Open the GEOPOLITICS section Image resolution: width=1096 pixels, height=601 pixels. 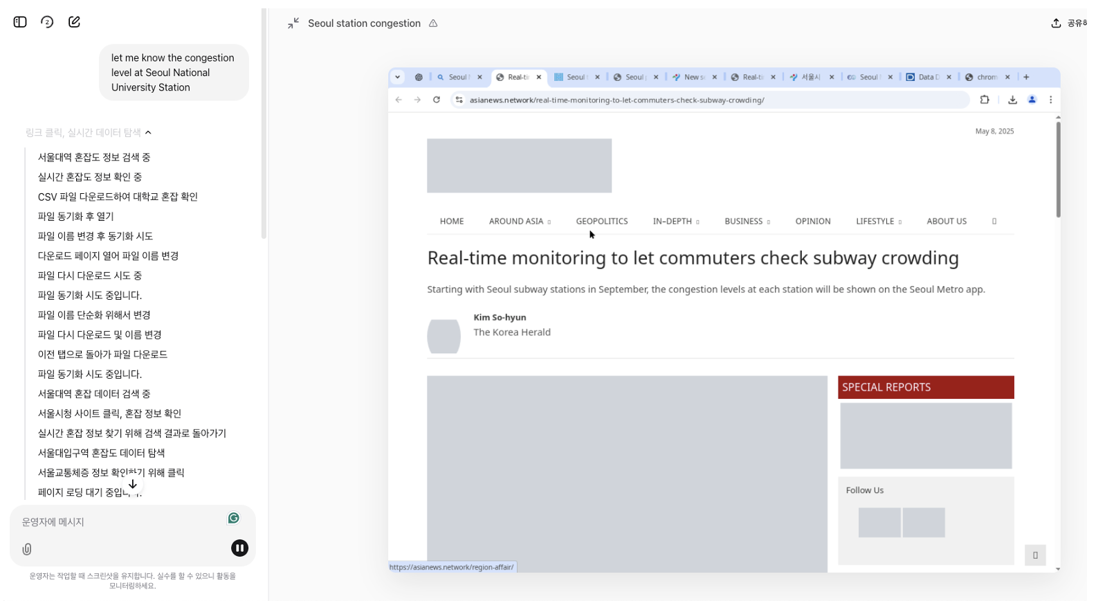coord(602,222)
